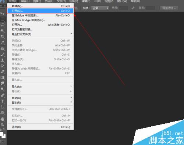Select the Lasso tool

point(2,25)
